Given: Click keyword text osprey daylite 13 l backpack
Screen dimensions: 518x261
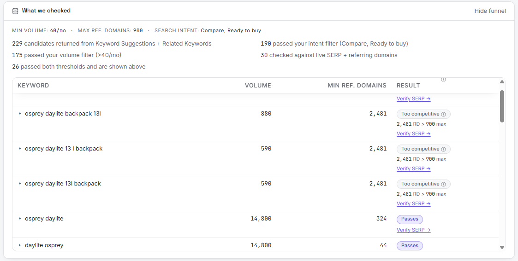Looking at the screenshot, I should click(x=64, y=149).
